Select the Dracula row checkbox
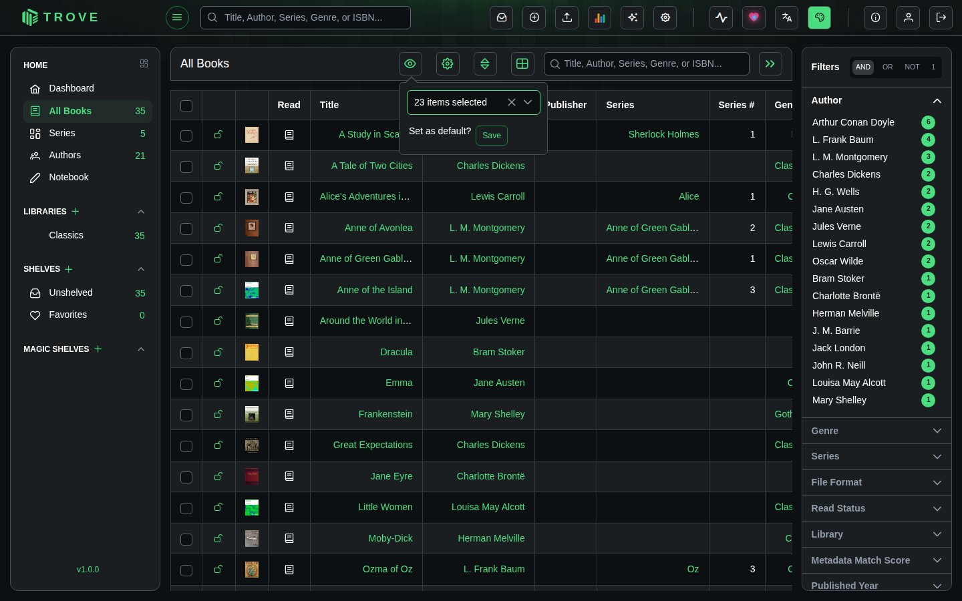Image resolution: width=962 pixels, height=601 pixels. point(186,353)
